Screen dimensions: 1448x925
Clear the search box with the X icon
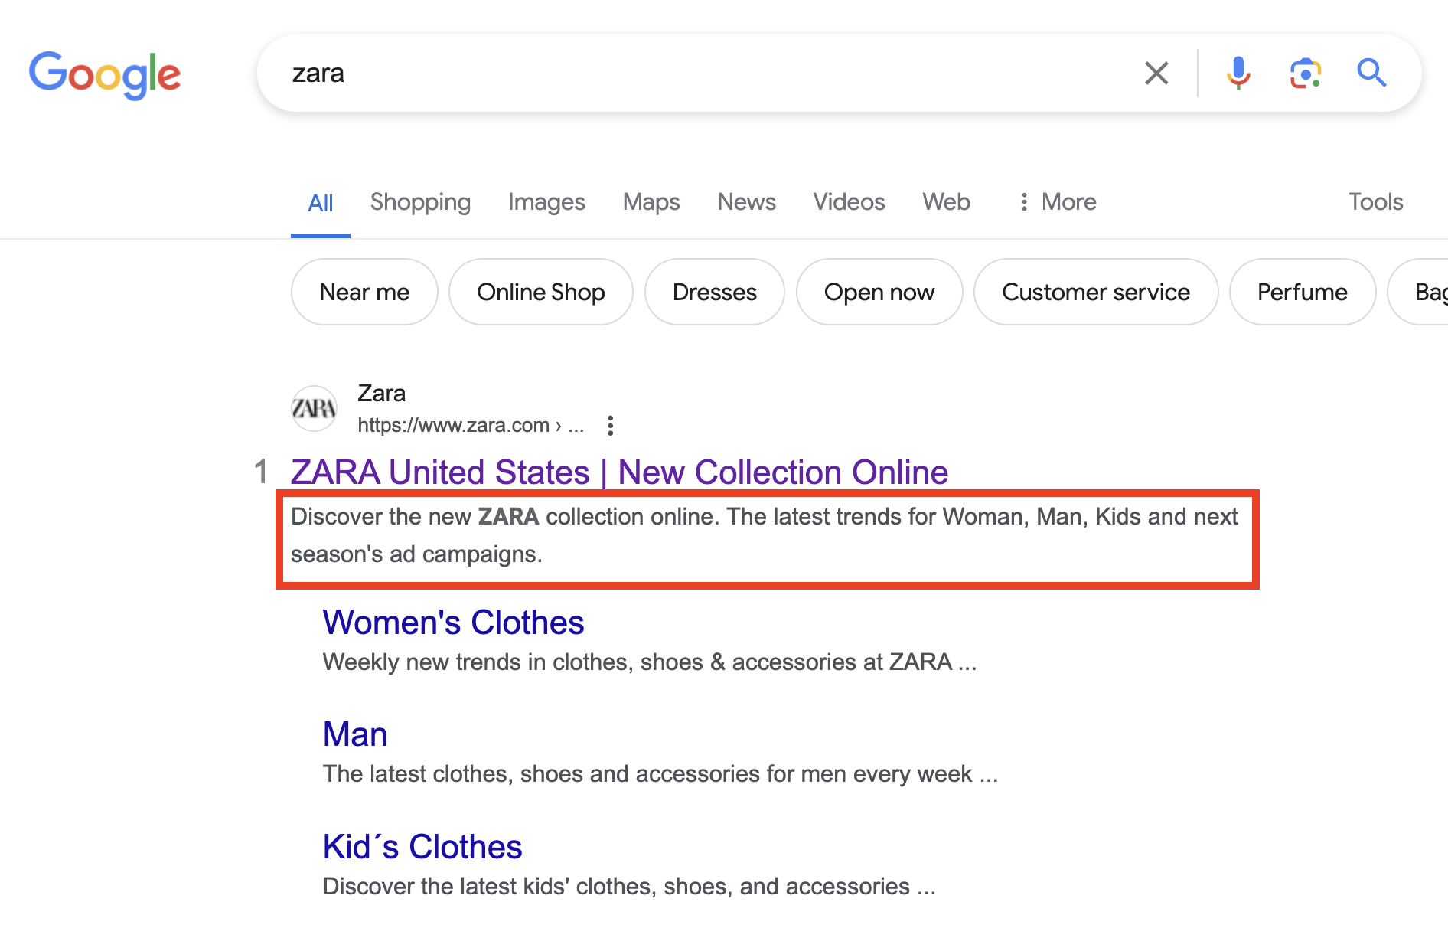(1156, 74)
